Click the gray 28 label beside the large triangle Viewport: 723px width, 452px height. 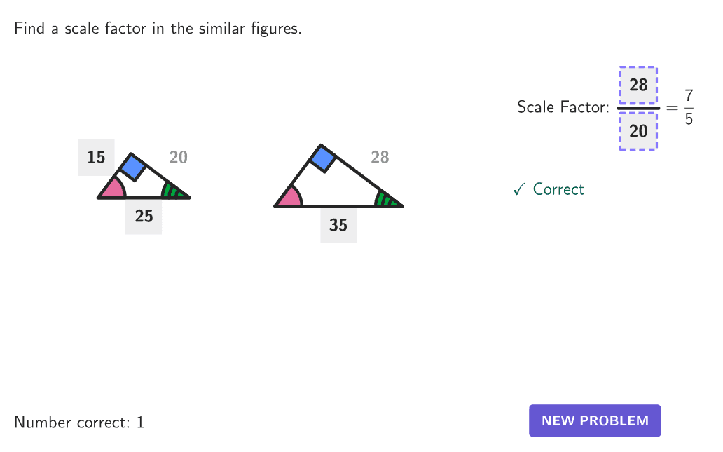coord(380,157)
